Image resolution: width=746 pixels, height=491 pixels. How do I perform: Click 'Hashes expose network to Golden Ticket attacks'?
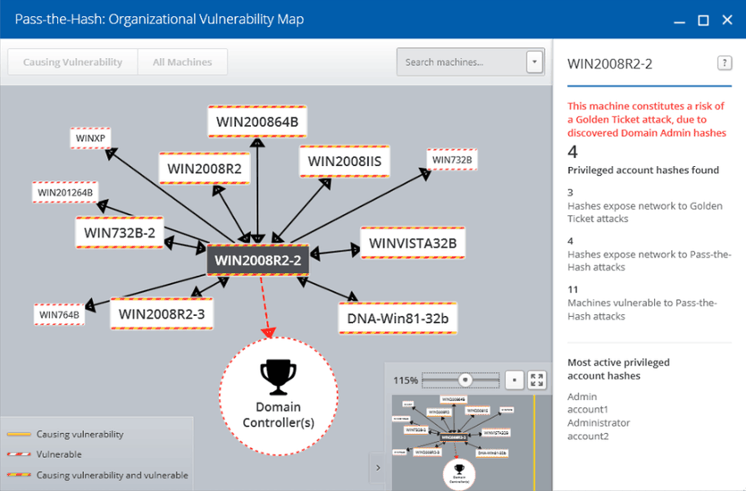645,212
